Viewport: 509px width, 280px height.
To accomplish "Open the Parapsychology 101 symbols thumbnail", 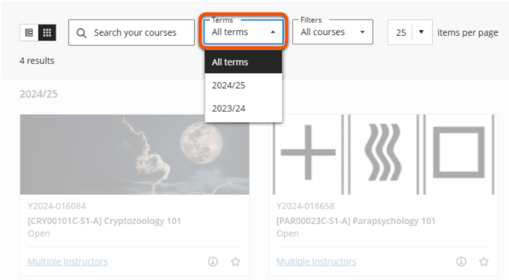I will pyautogui.click(x=383, y=155).
